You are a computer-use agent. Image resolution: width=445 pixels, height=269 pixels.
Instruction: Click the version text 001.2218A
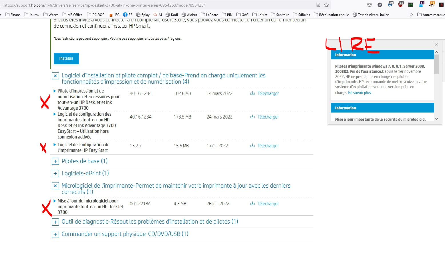[140, 204]
